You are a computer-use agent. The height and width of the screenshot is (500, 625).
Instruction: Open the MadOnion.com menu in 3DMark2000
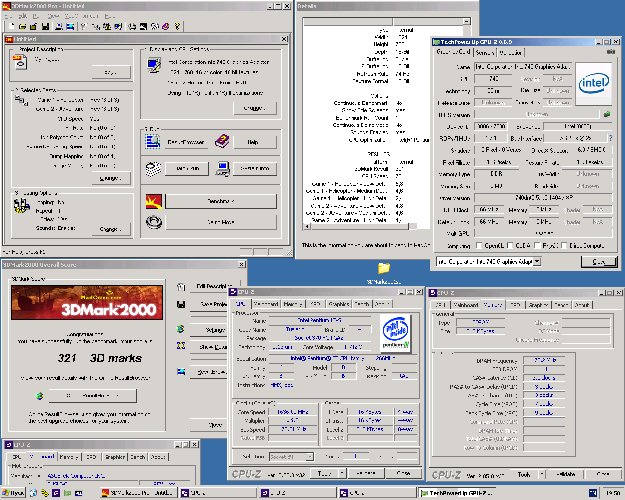click(x=82, y=16)
